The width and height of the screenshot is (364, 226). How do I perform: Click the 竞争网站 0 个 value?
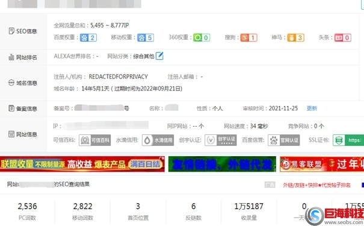coord(319,126)
